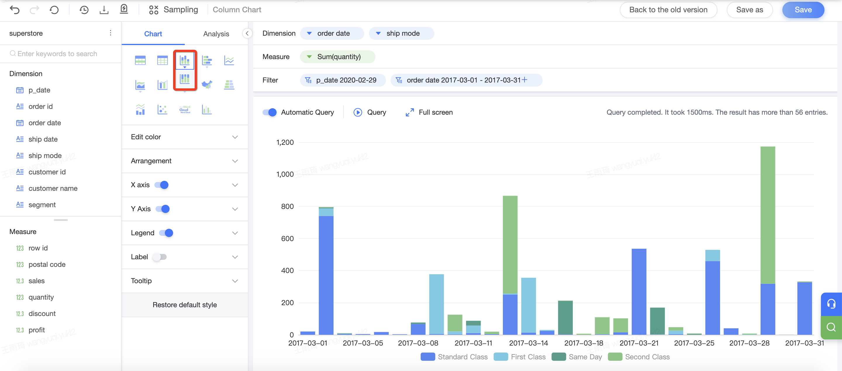Click the Save as button
842x371 pixels.
pyautogui.click(x=750, y=10)
